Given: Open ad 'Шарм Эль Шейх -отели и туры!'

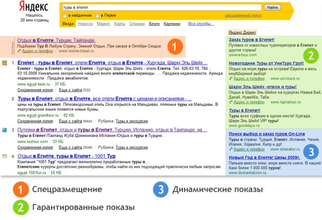Looking at the screenshot, I should click(262, 87).
